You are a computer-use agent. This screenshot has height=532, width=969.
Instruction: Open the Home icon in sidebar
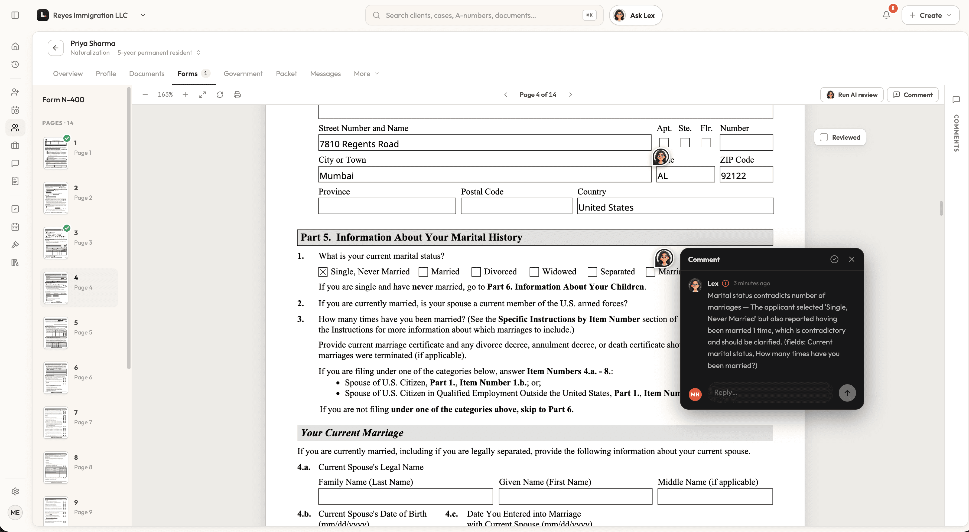coord(15,46)
